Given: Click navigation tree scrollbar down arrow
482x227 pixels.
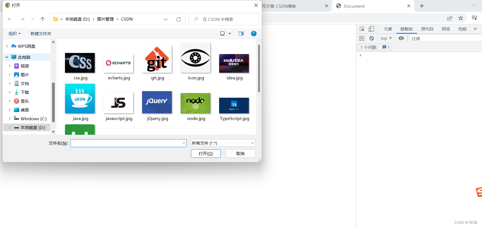Looking at the screenshot, I should pos(53,132).
